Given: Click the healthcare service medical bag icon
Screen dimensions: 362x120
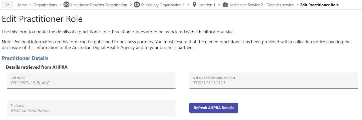Looking at the screenshot, I should click(225, 5).
